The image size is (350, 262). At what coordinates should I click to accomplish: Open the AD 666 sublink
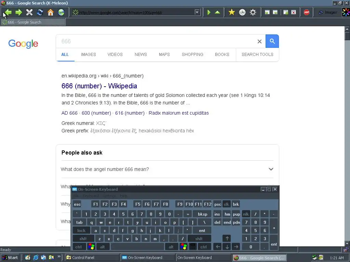[69, 113]
